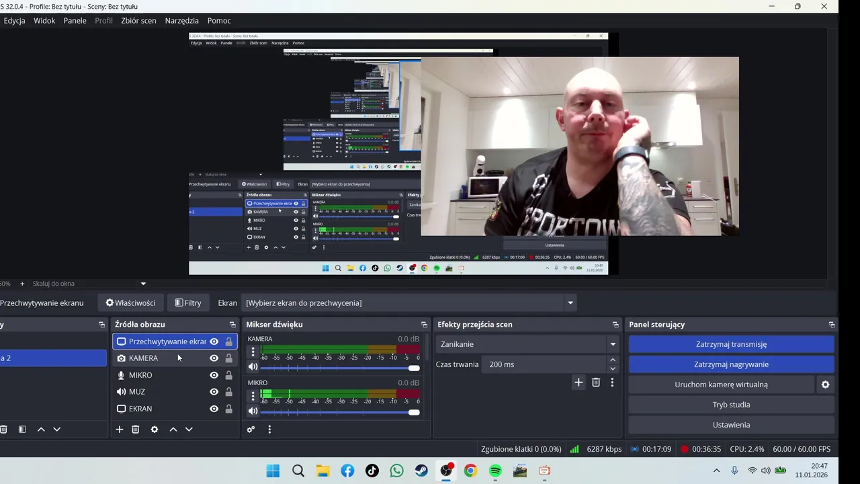Open source properties gear in Źródła obrazu
This screenshot has height=484, width=860.
tap(155, 430)
